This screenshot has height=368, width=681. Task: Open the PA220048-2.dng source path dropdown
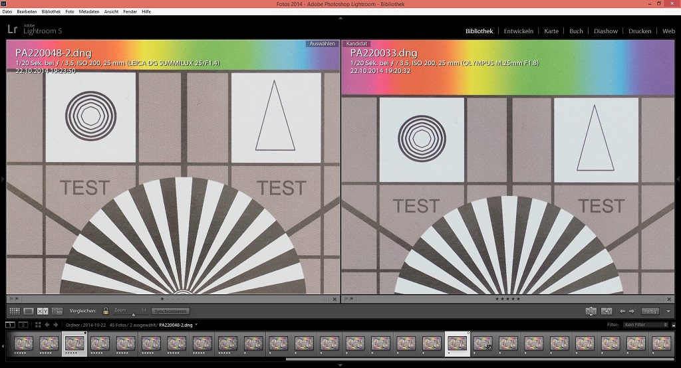(198, 325)
